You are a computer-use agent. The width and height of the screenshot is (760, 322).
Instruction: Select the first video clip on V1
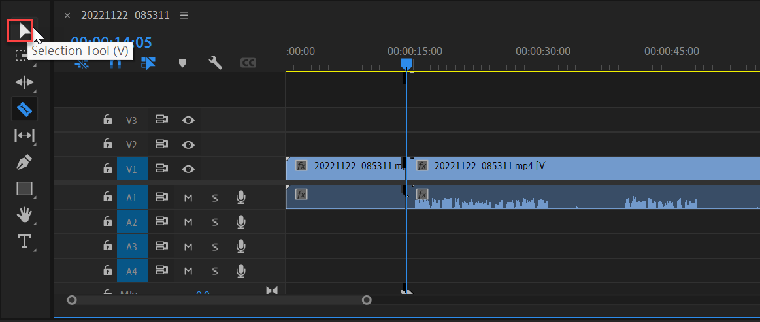[x=345, y=169]
